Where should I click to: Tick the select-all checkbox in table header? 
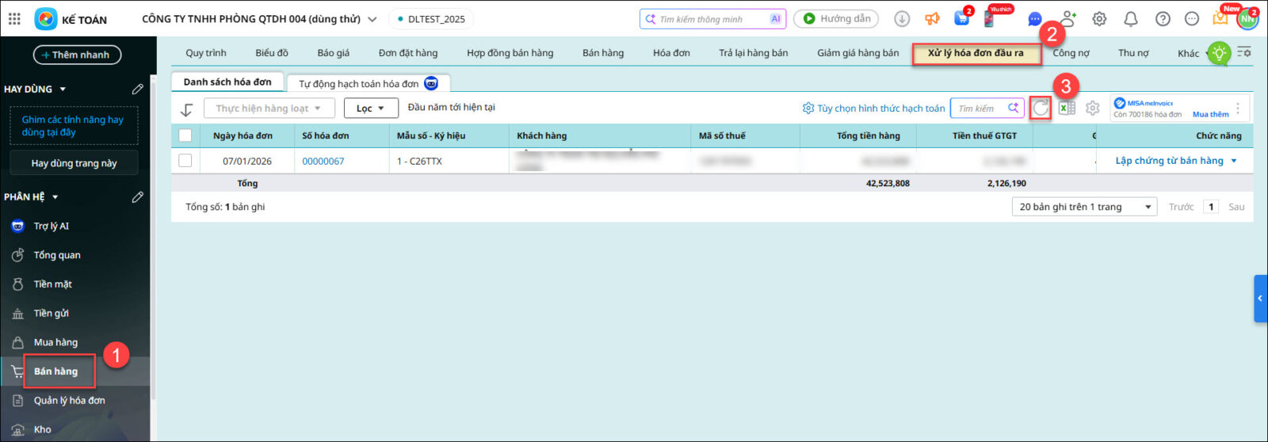(x=185, y=135)
